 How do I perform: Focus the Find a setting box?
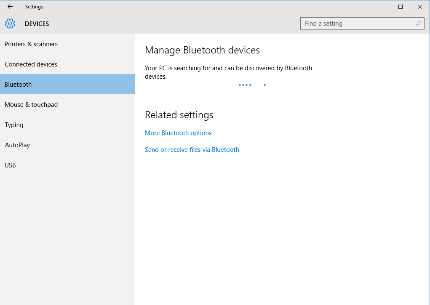[x=362, y=24]
